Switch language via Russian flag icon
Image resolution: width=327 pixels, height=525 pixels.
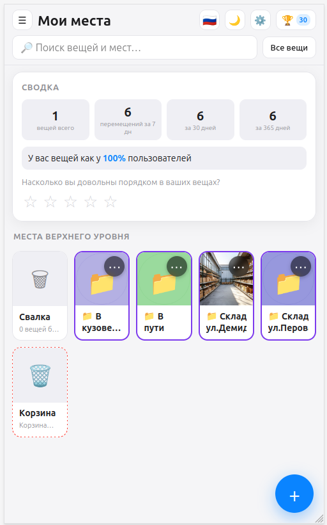[209, 20]
